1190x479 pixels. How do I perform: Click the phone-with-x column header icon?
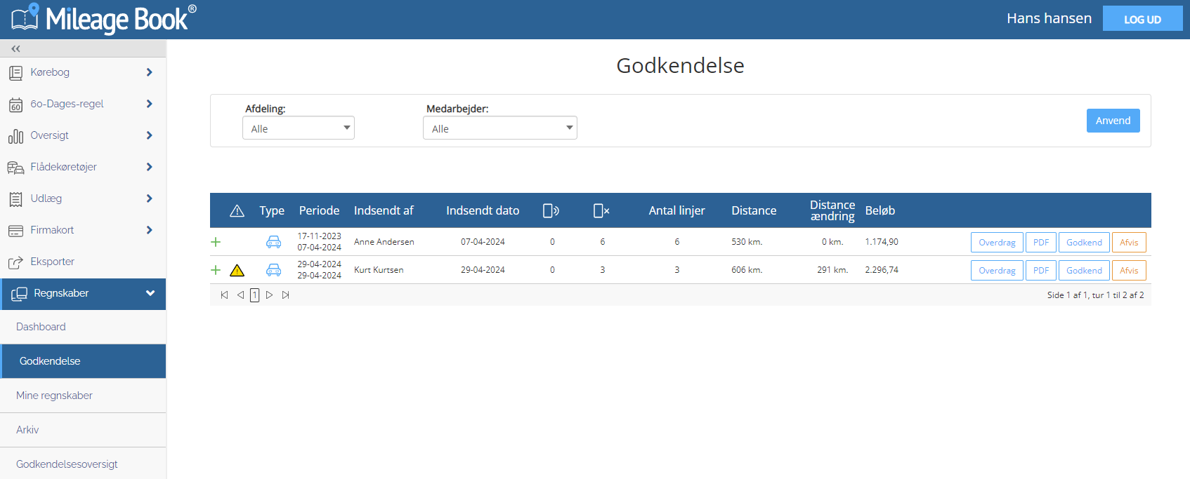[x=601, y=210]
